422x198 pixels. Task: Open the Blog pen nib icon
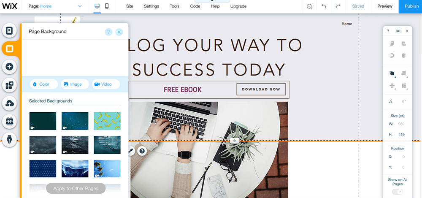click(9, 140)
